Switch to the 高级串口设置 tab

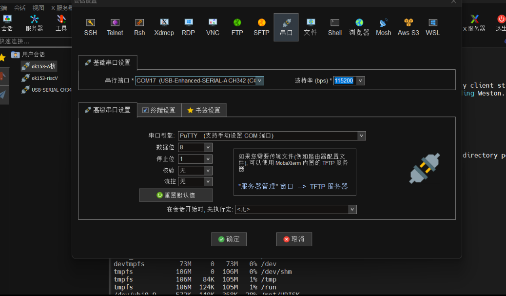pos(108,110)
